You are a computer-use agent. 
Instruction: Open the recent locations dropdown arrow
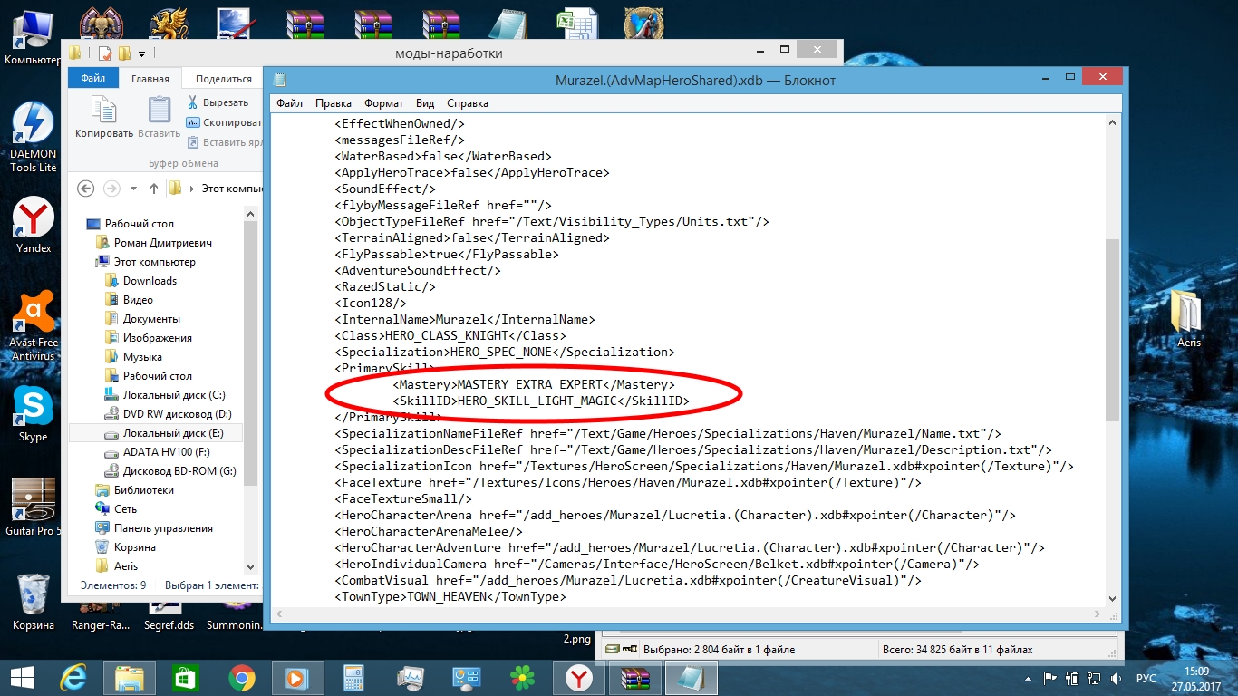tap(134, 188)
